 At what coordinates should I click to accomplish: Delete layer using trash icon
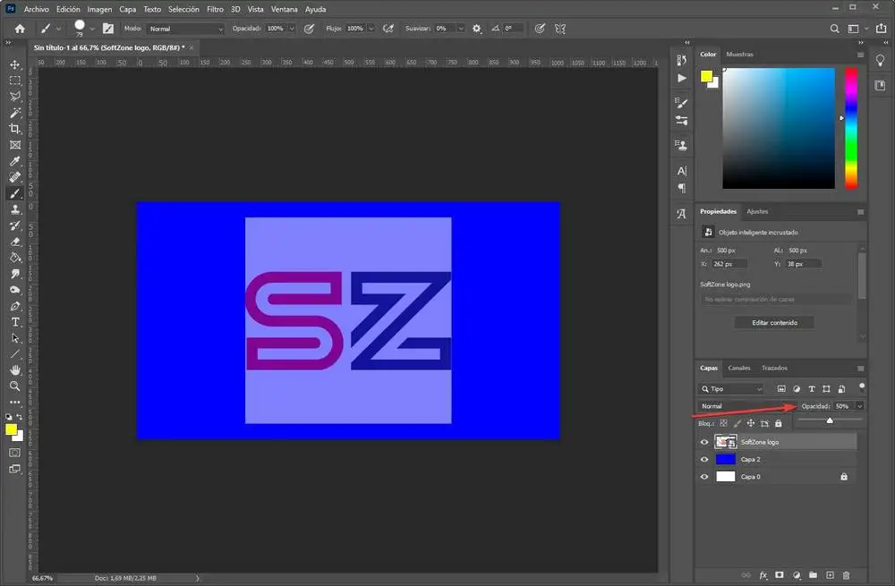coord(846,575)
